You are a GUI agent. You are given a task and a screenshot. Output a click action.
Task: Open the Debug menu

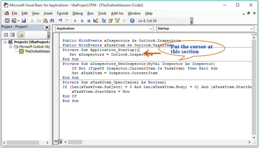(78, 13)
